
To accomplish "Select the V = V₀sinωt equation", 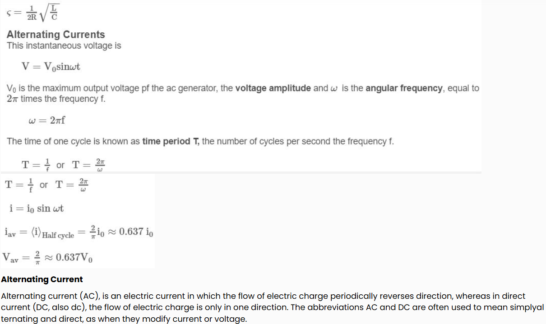I will click(51, 67).
